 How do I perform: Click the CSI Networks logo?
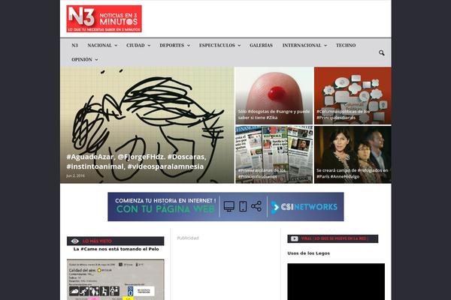click(x=304, y=206)
